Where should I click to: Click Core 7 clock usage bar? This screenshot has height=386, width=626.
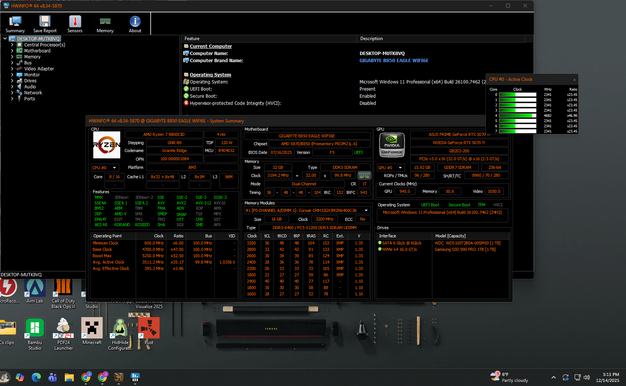(x=518, y=131)
